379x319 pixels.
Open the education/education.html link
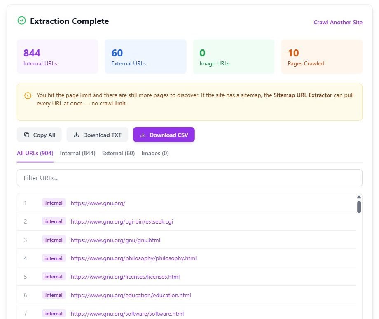pyautogui.click(x=131, y=295)
